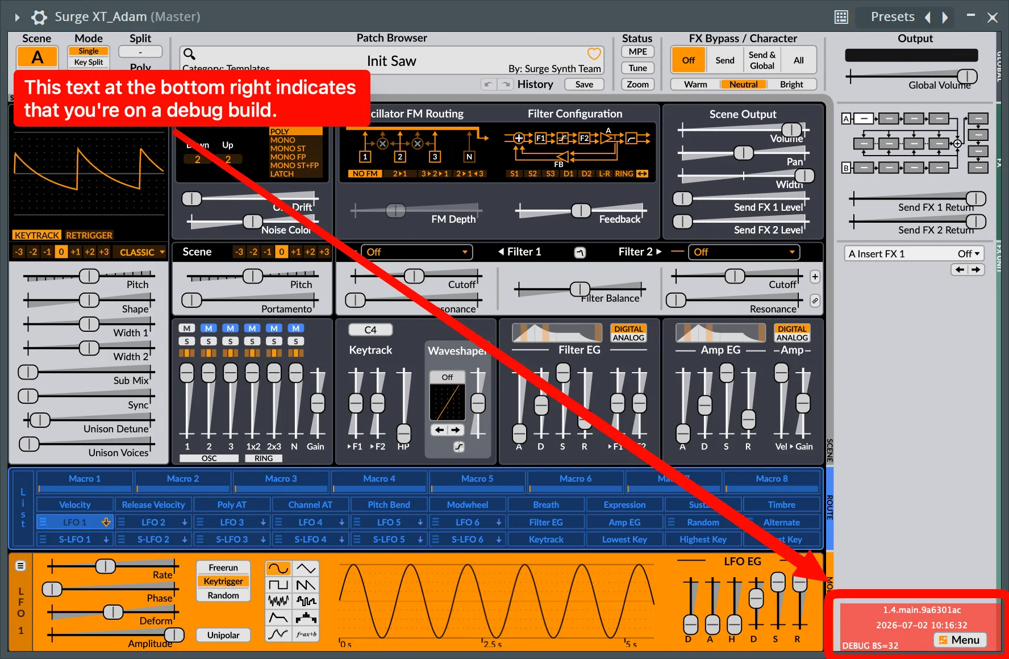This screenshot has width=1009, height=659.
Task: Click the Save patch button
Action: (x=584, y=85)
